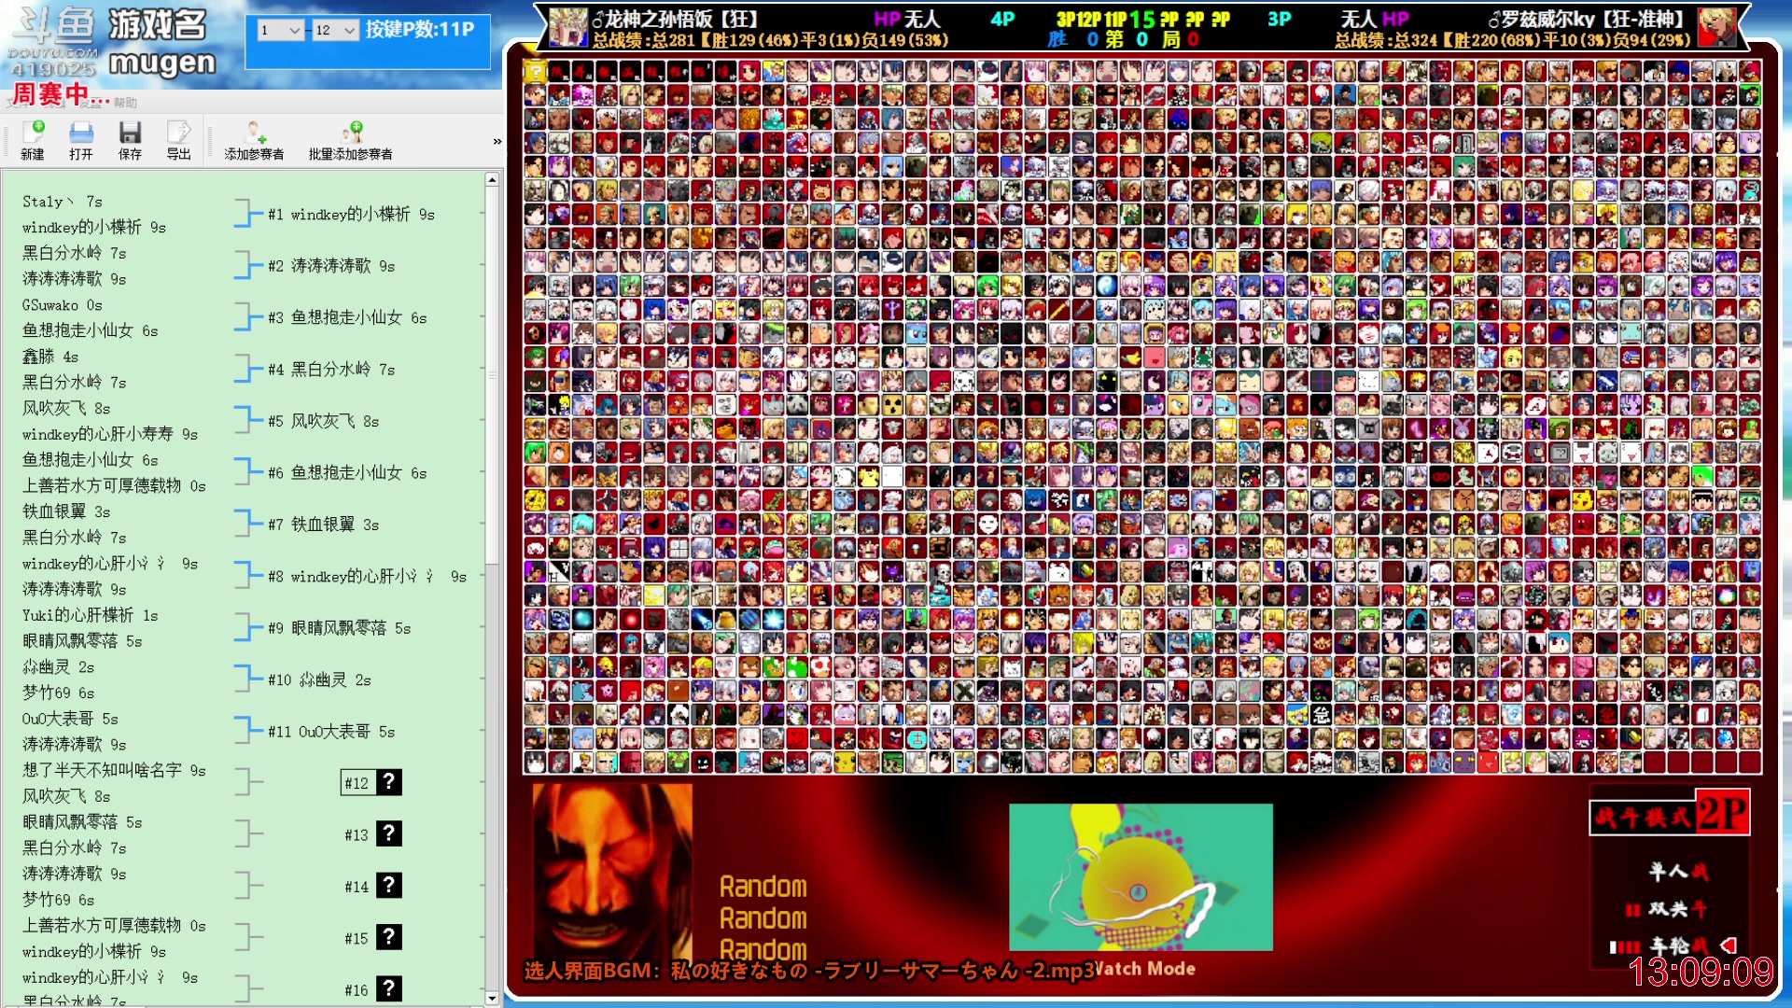This screenshot has height=1008, width=1792.
Task: Click the 打开 (Open) toolbar icon
Action: (81, 140)
